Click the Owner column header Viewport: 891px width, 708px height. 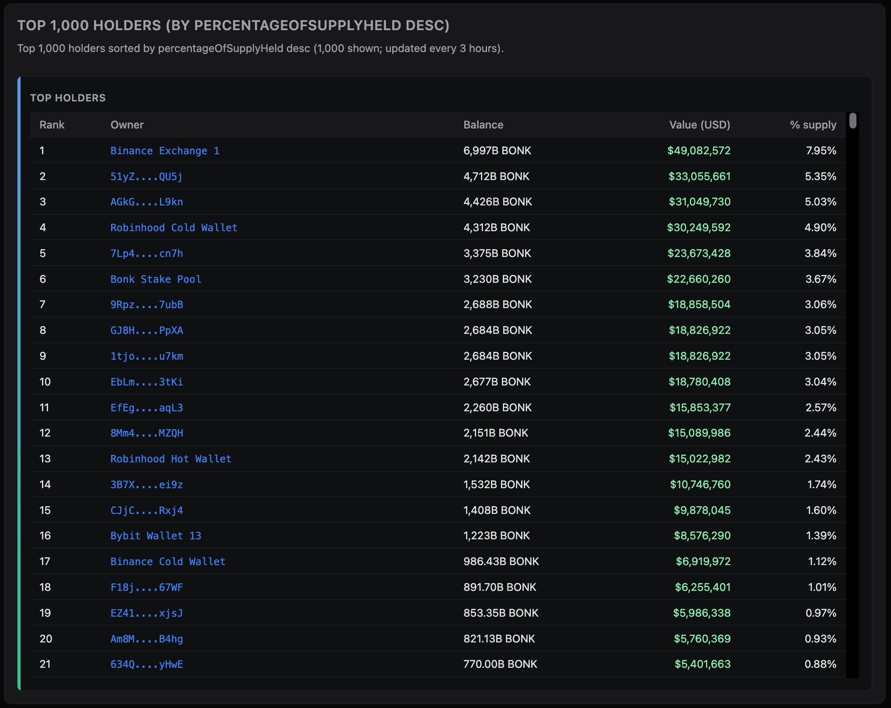127,125
